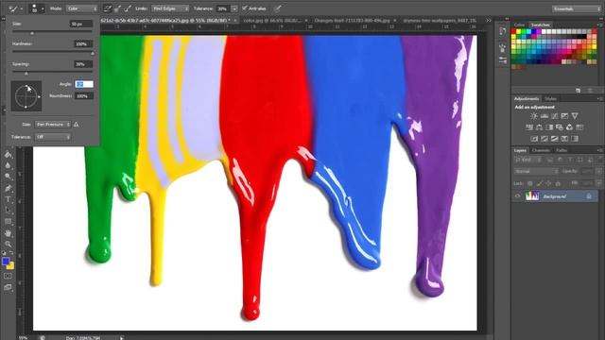Choose Sampling: Background Swatch icon
Viewport: 605px width, 340px height.
(128, 8)
